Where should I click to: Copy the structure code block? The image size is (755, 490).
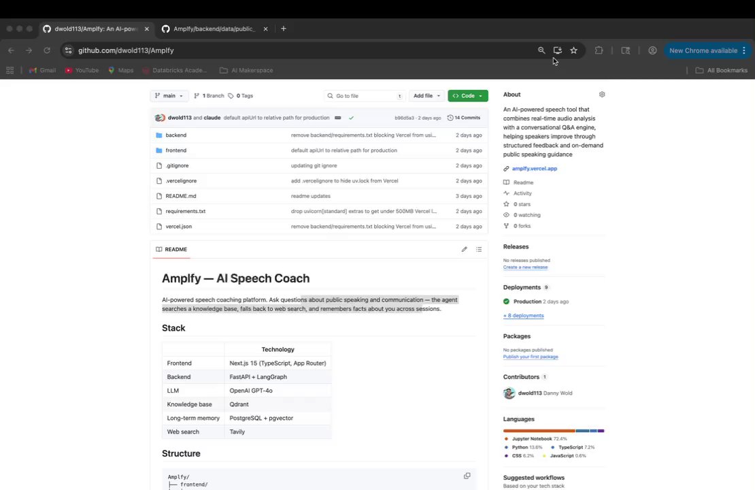click(x=467, y=476)
